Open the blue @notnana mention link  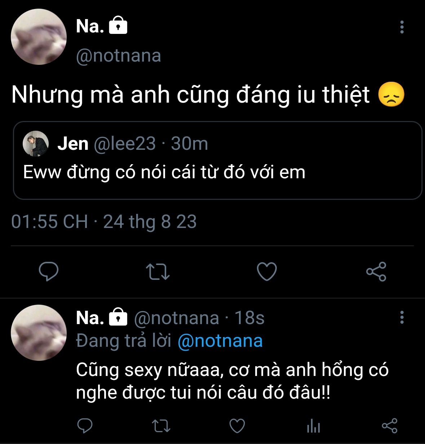click(220, 341)
